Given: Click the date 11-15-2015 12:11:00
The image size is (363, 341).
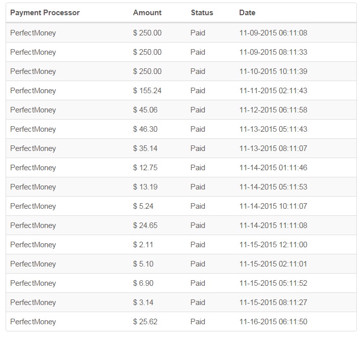Looking at the screenshot, I should [x=273, y=245].
